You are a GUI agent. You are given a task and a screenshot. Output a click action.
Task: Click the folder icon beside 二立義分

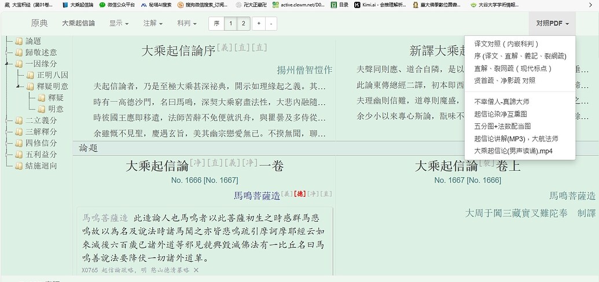pos(19,121)
